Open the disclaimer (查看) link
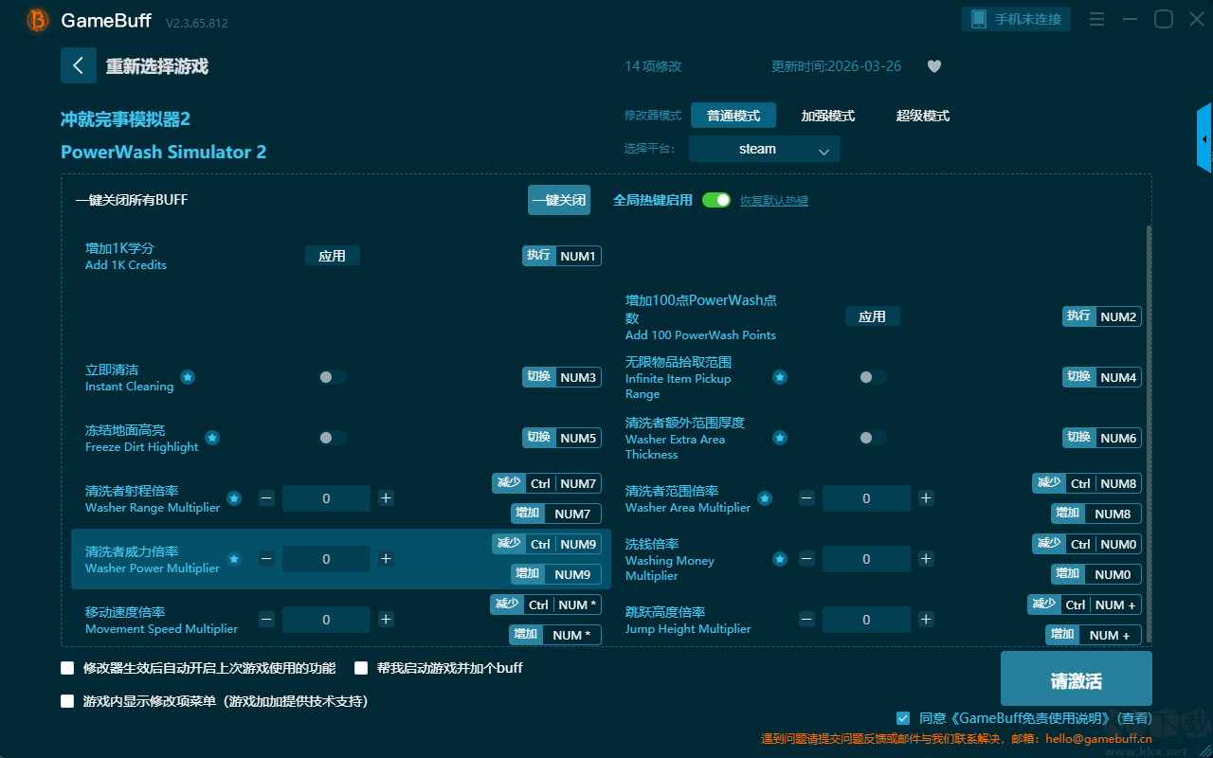The width and height of the screenshot is (1213, 758). coord(1134,719)
